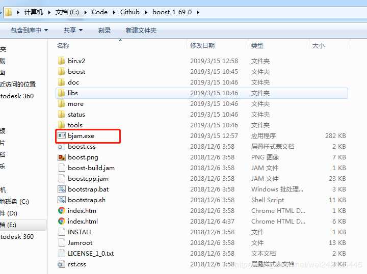Select the INSTALL file name
This screenshot has width=367, height=274.
tap(80, 232)
